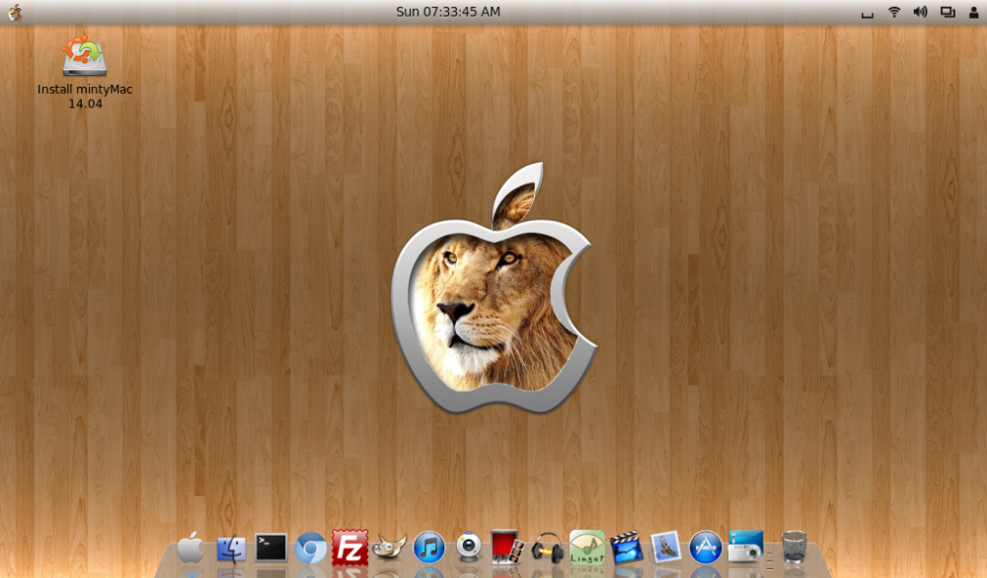Launch the headphones audio app in dock

coord(547,547)
